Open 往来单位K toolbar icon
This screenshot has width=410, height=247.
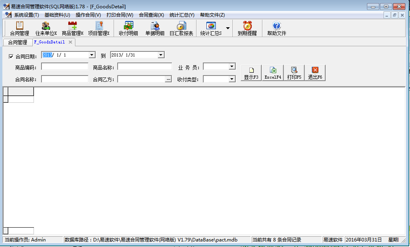[46, 28]
